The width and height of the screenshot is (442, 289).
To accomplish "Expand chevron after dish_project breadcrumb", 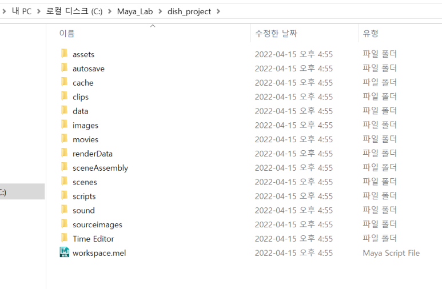I will [218, 11].
